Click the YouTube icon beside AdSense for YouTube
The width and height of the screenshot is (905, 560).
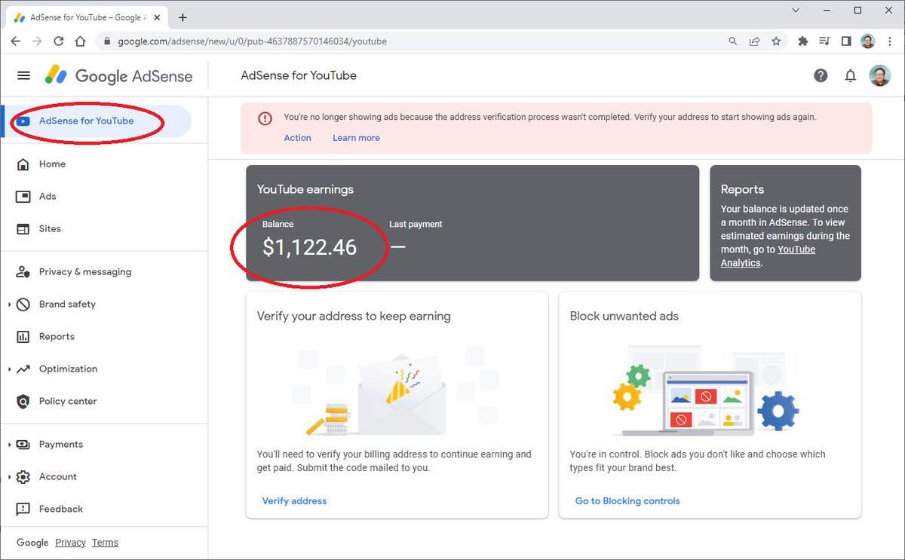[23, 121]
